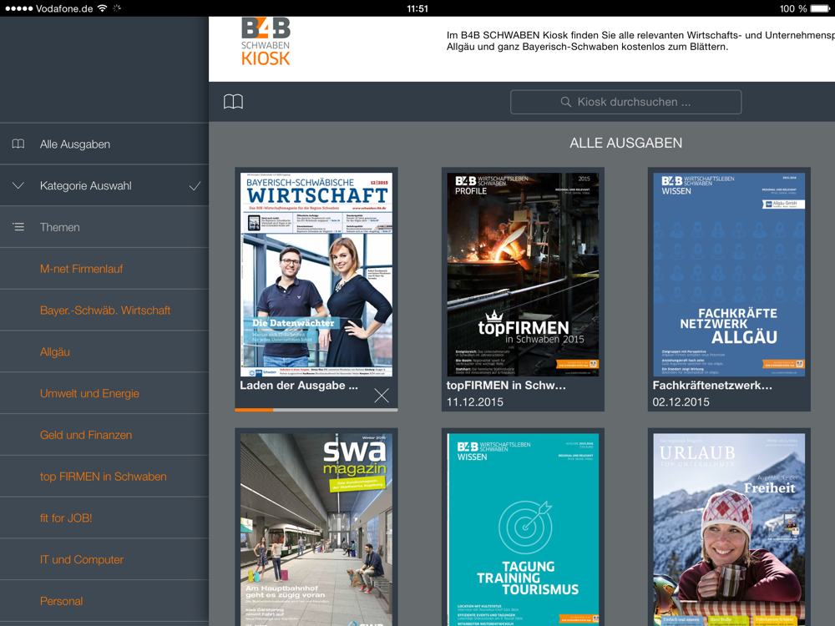Open Themen section in sidebar
The image size is (835, 626).
(x=104, y=227)
